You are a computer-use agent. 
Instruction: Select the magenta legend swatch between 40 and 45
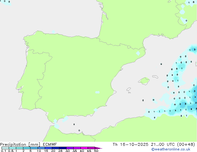(x=84, y=148)
